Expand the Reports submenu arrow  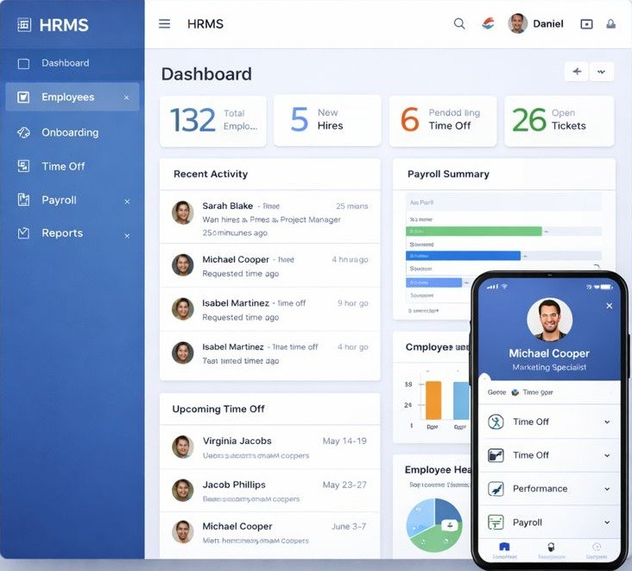127,236
